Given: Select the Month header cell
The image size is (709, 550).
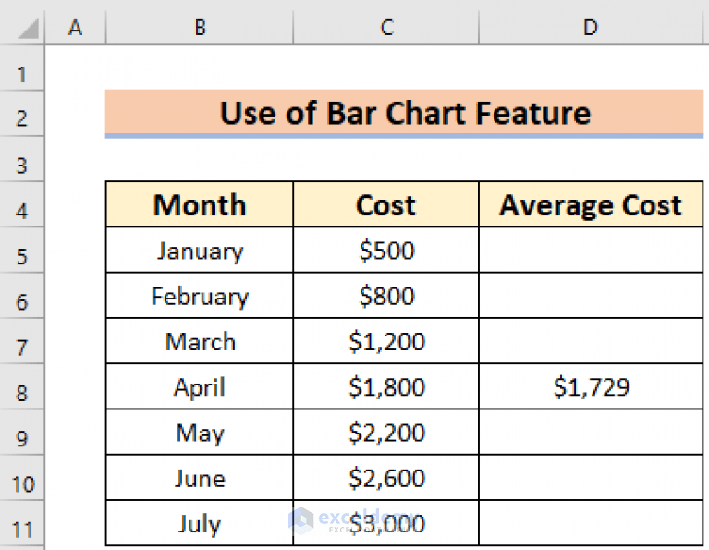Looking at the screenshot, I should pyautogui.click(x=200, y=205).
